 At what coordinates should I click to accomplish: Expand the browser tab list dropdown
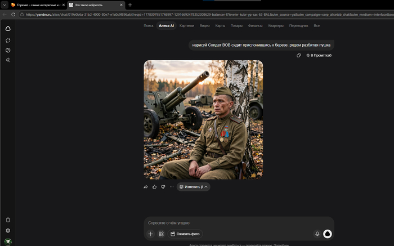[5, 5]
